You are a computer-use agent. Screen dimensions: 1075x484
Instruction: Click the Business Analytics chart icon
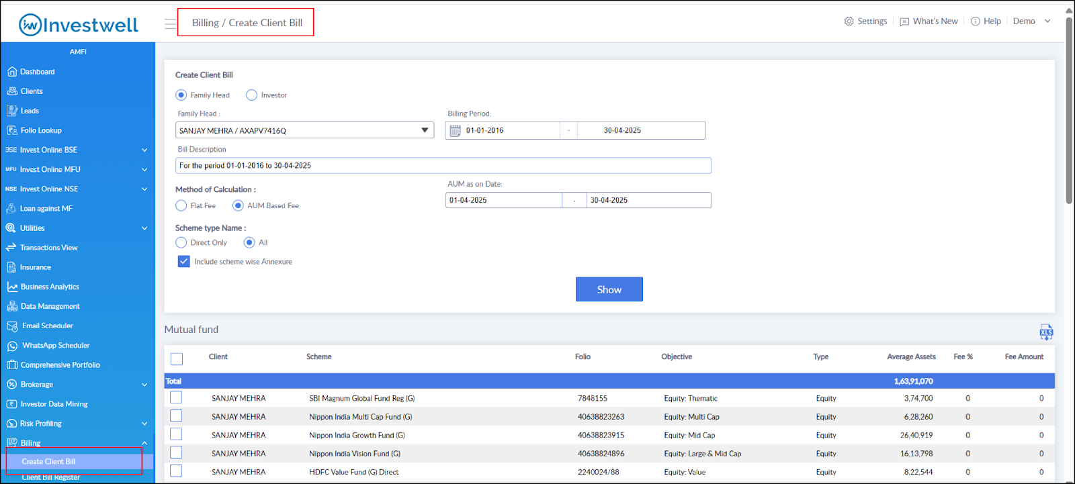click(x=11, y=287)
